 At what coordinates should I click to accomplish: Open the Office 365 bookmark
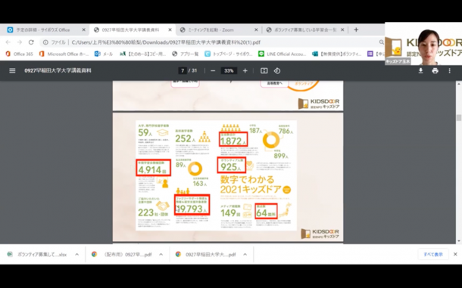point(20,54)
